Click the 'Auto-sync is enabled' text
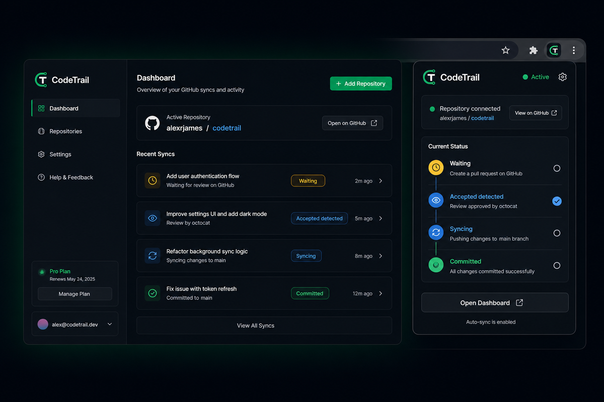This screenshot has width=604, height=402. pos(491,322)
